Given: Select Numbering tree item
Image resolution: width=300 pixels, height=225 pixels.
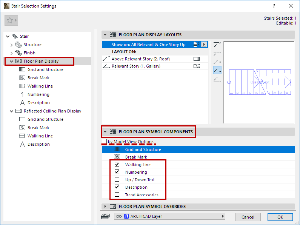Looking at the screenshot, I should pos(38,94).
